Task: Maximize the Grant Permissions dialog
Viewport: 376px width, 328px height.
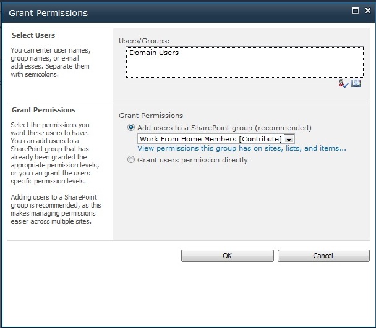Action: tap(356, 11)
